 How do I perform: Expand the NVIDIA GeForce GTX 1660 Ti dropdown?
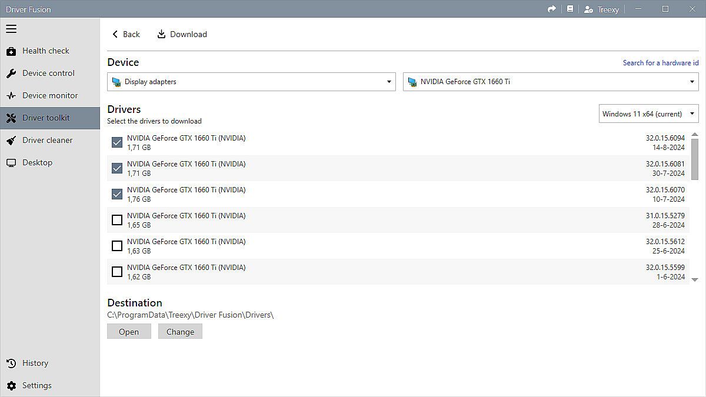550,82
